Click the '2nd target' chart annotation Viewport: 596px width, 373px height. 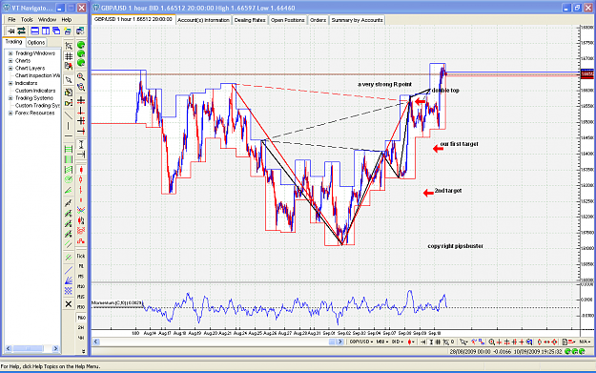448,191
